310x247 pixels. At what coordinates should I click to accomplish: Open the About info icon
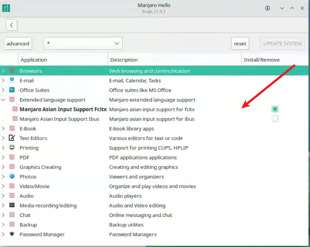(x=268, y=8)
